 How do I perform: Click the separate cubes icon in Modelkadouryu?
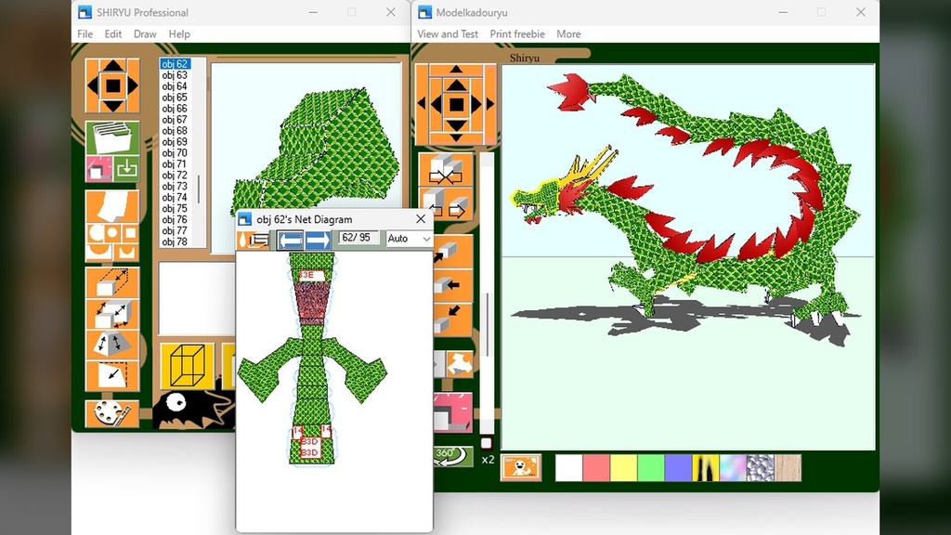pos(446,203)
